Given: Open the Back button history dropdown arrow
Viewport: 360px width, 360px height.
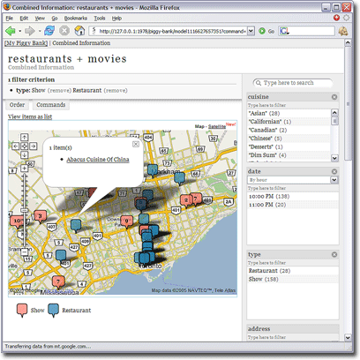Looking at the screenshot, I should click(x=19, y=31).
